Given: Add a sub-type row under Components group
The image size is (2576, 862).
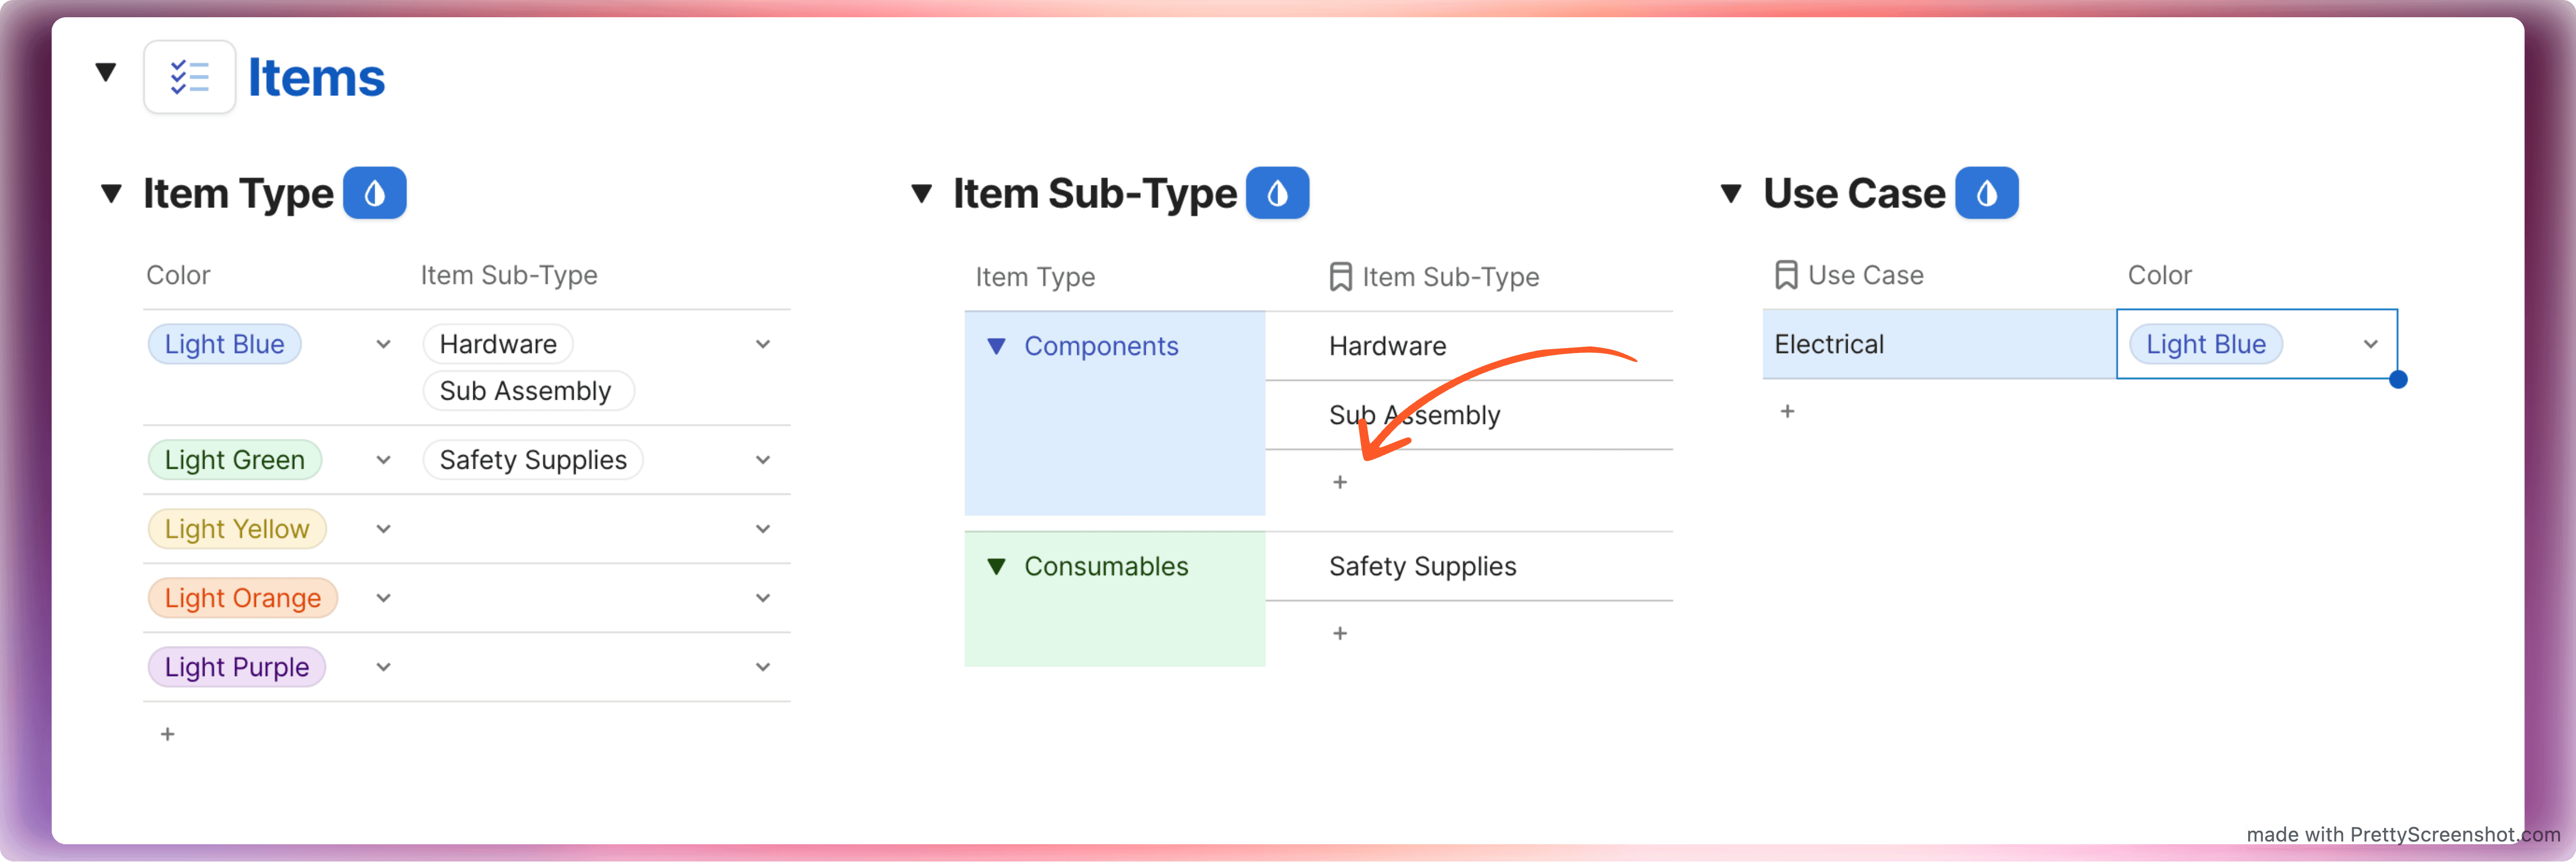Looking at the screenshot, I should click(1340, 482).
